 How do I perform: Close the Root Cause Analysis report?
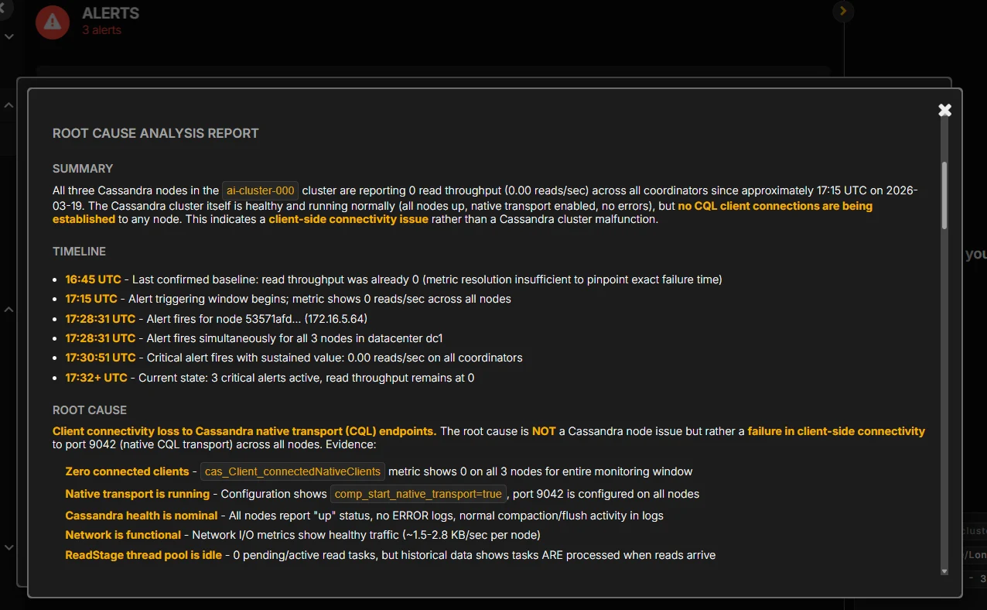tap(944, 109)
